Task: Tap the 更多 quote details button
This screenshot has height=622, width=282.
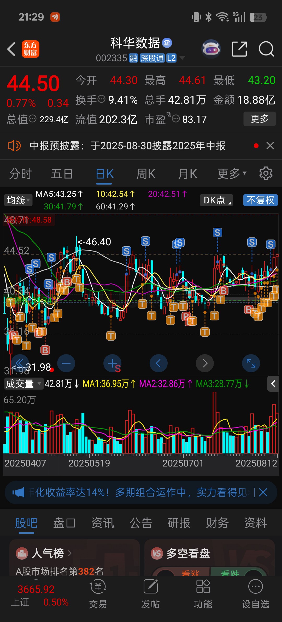Action: (x=260, y=119)
